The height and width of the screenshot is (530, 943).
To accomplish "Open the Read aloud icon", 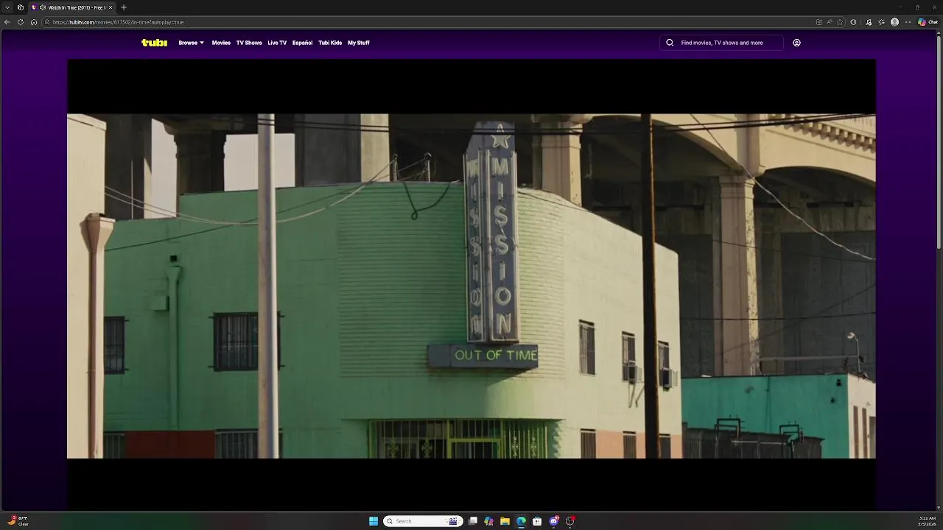I will pyautogui.click(x=830, y=22).
